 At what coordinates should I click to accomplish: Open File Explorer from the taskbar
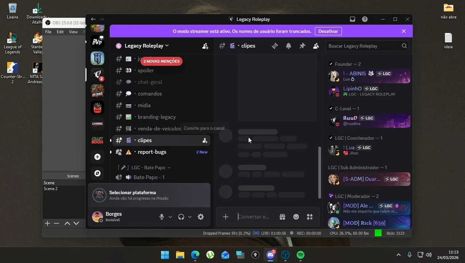tap(180, 255)
